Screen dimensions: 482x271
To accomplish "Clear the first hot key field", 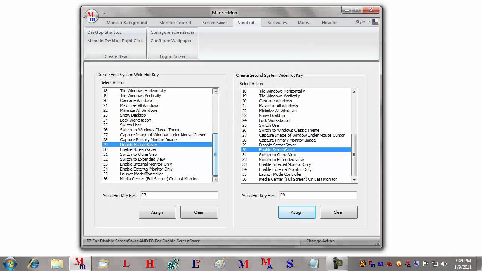I will pos(199,212).
